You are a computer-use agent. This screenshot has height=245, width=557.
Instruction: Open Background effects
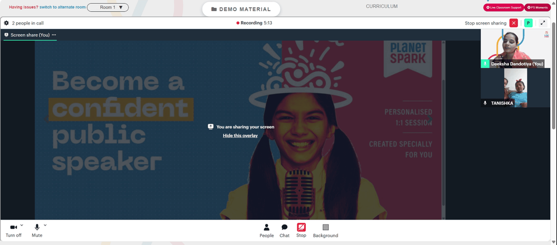click(325, 231)
